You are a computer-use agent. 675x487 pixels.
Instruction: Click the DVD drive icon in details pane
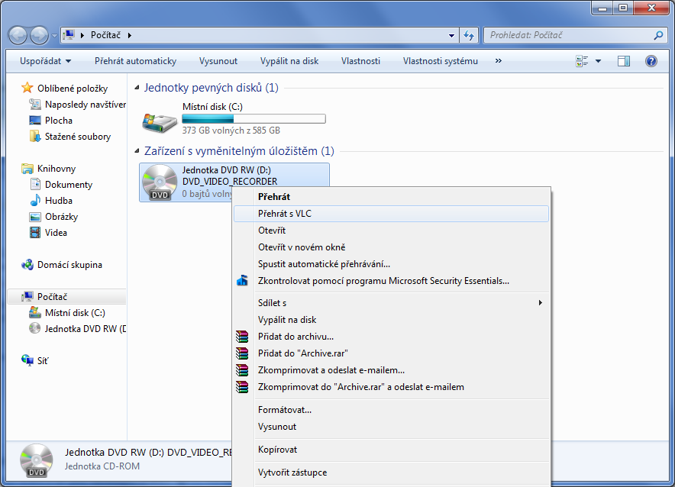[36, 460]
